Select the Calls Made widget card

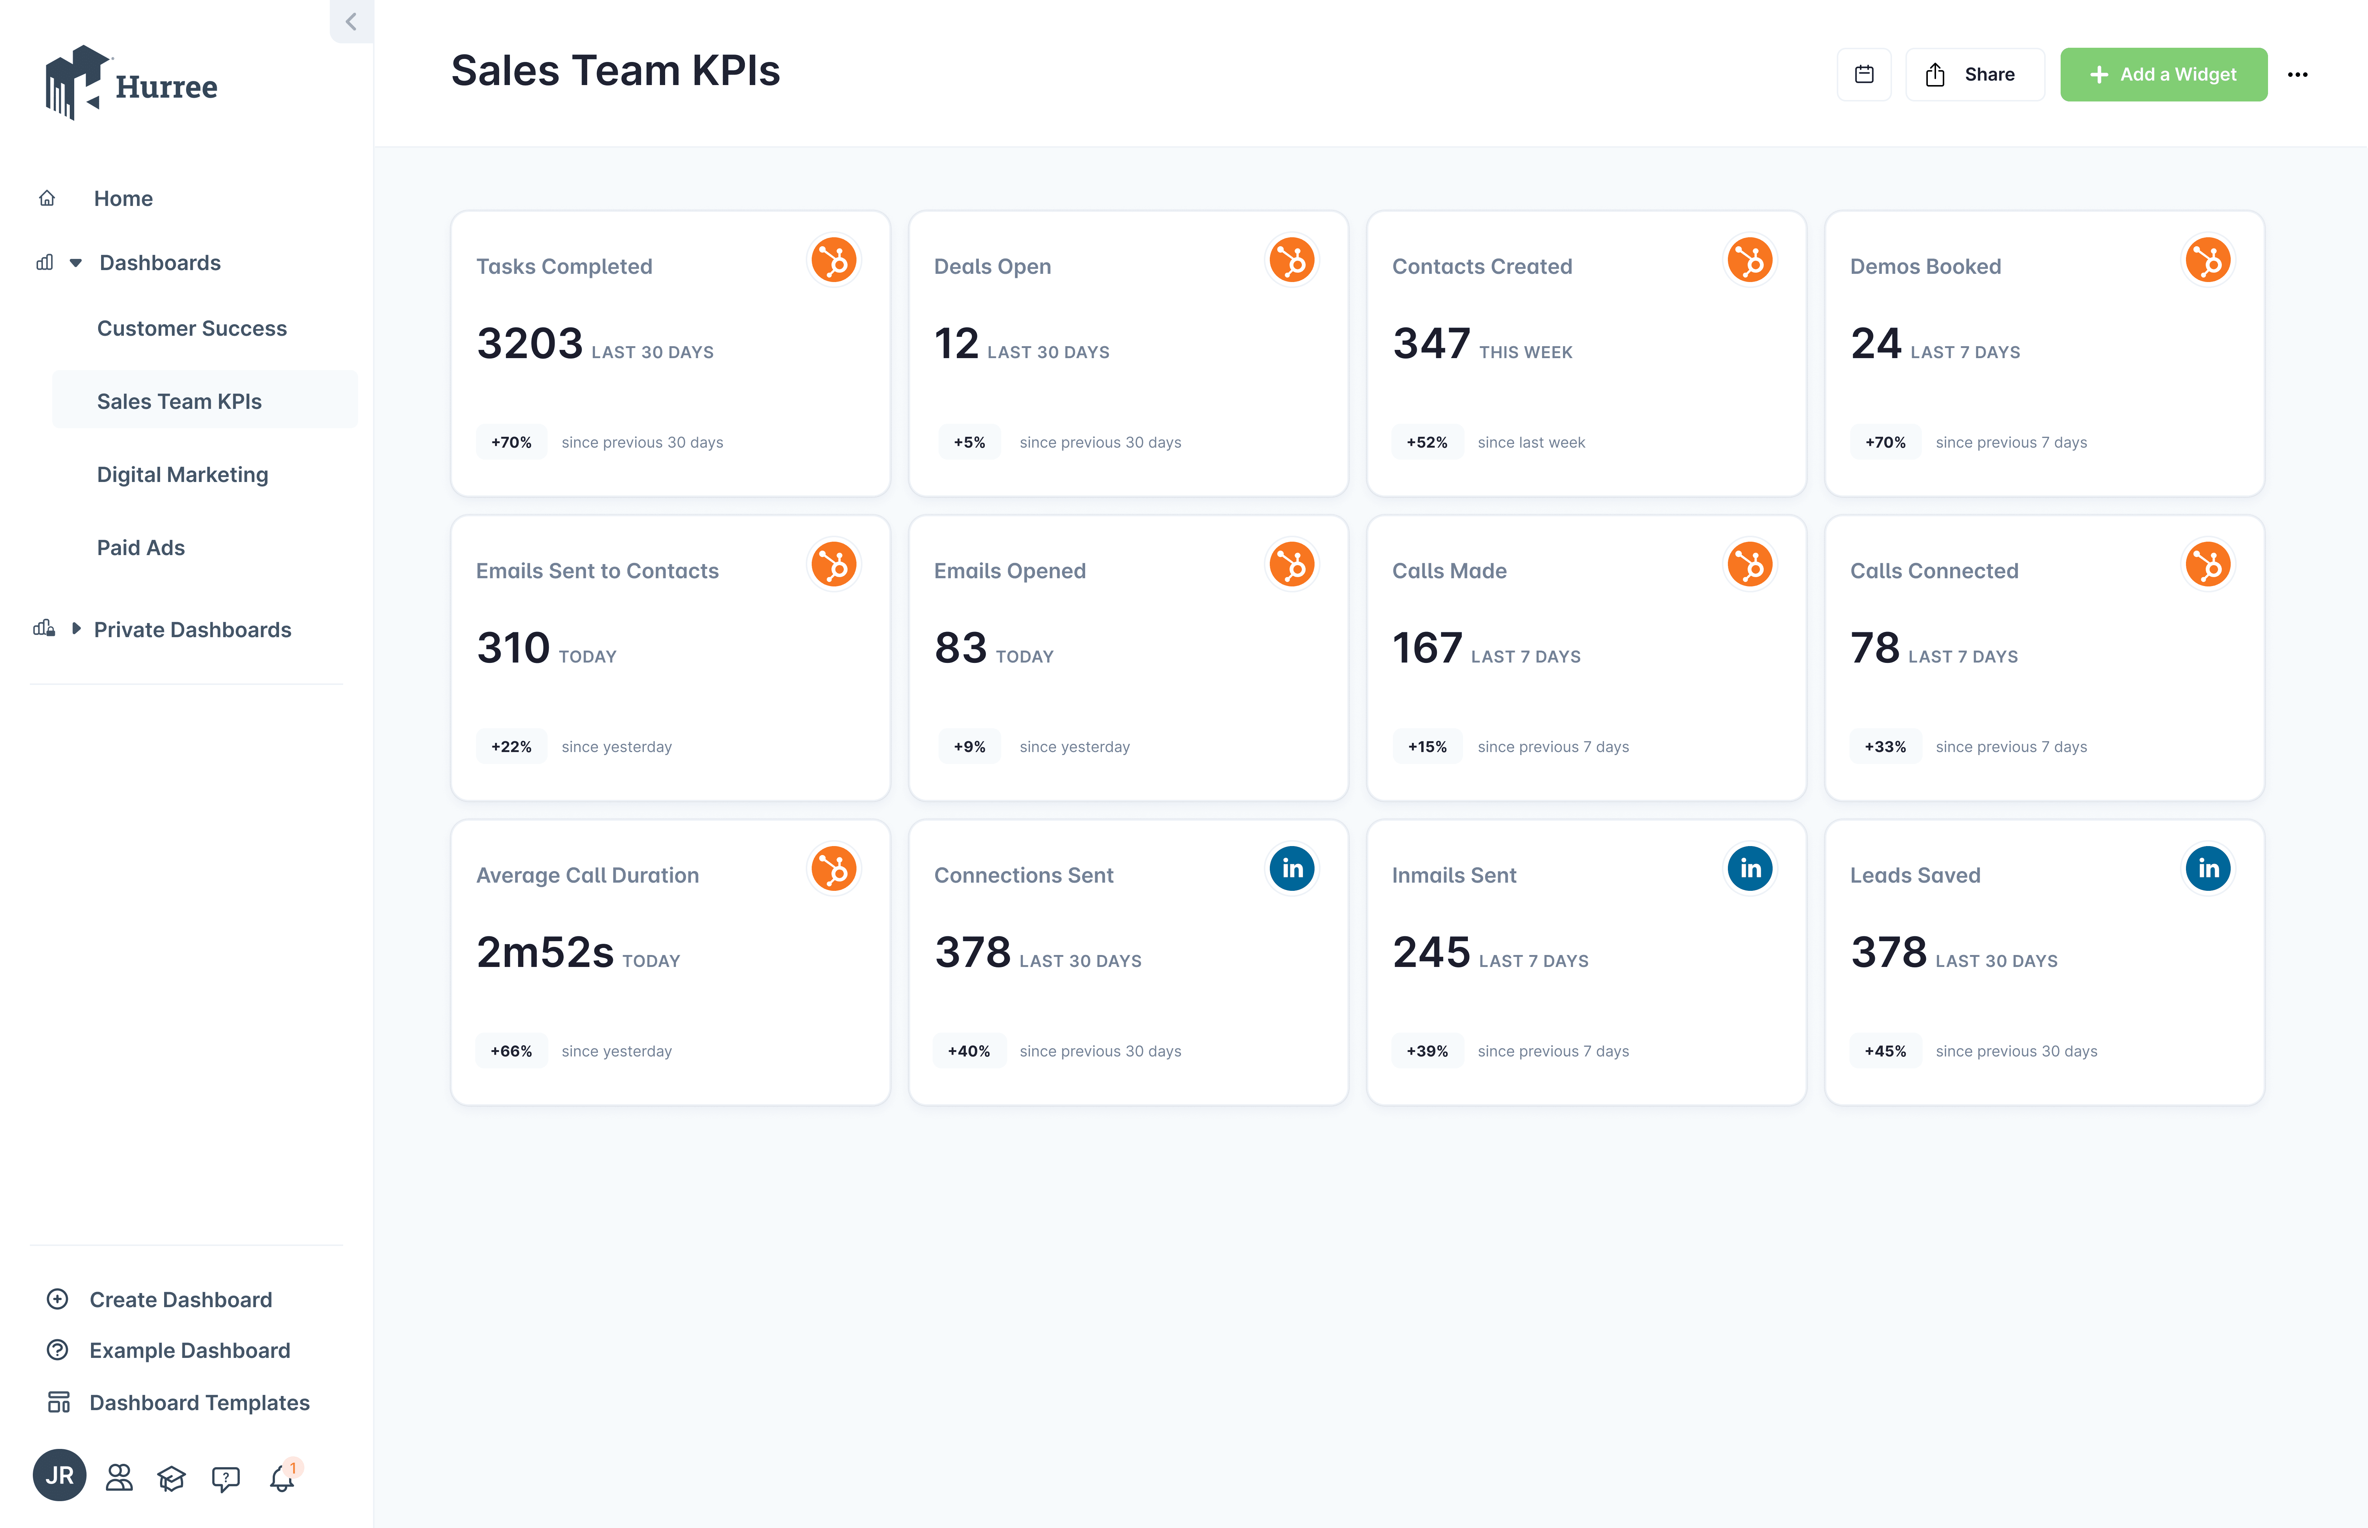[x=1585, y=658]
